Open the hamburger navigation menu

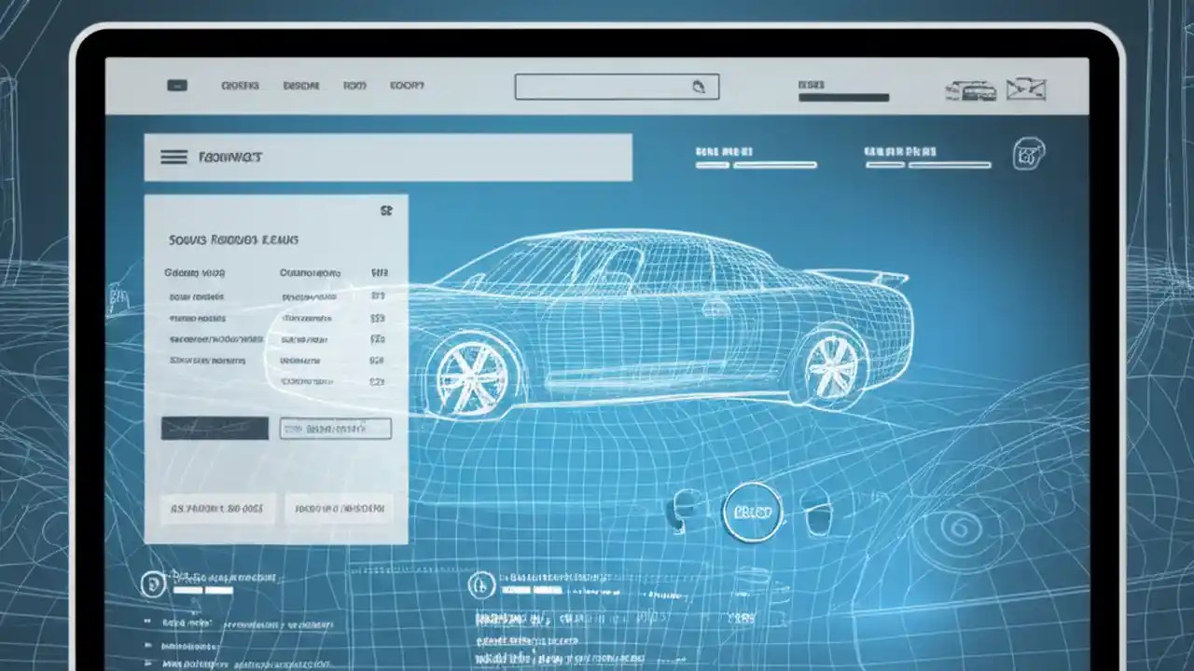point(174,157)
